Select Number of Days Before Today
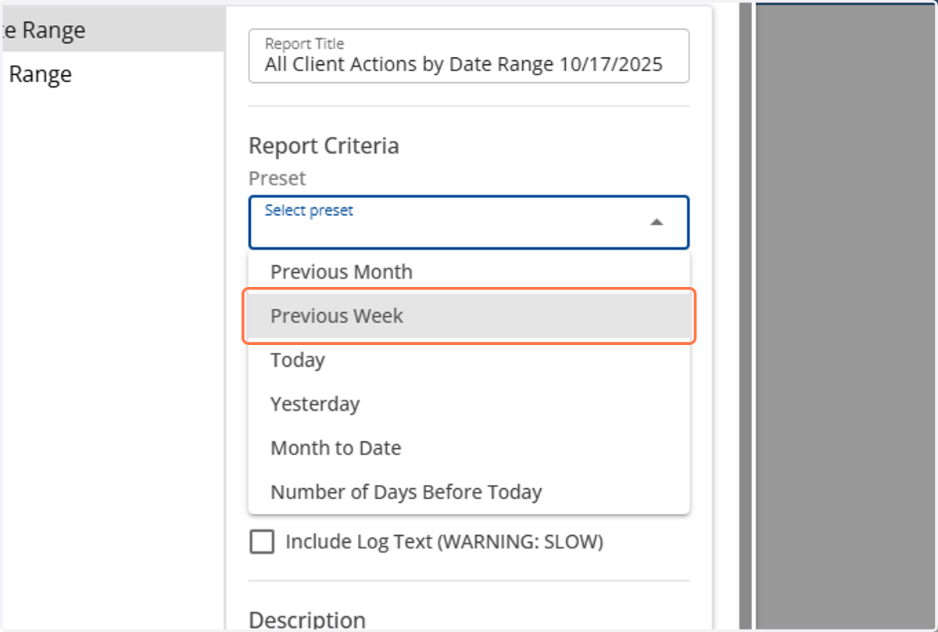938x632 pixels. pos(469,492)
